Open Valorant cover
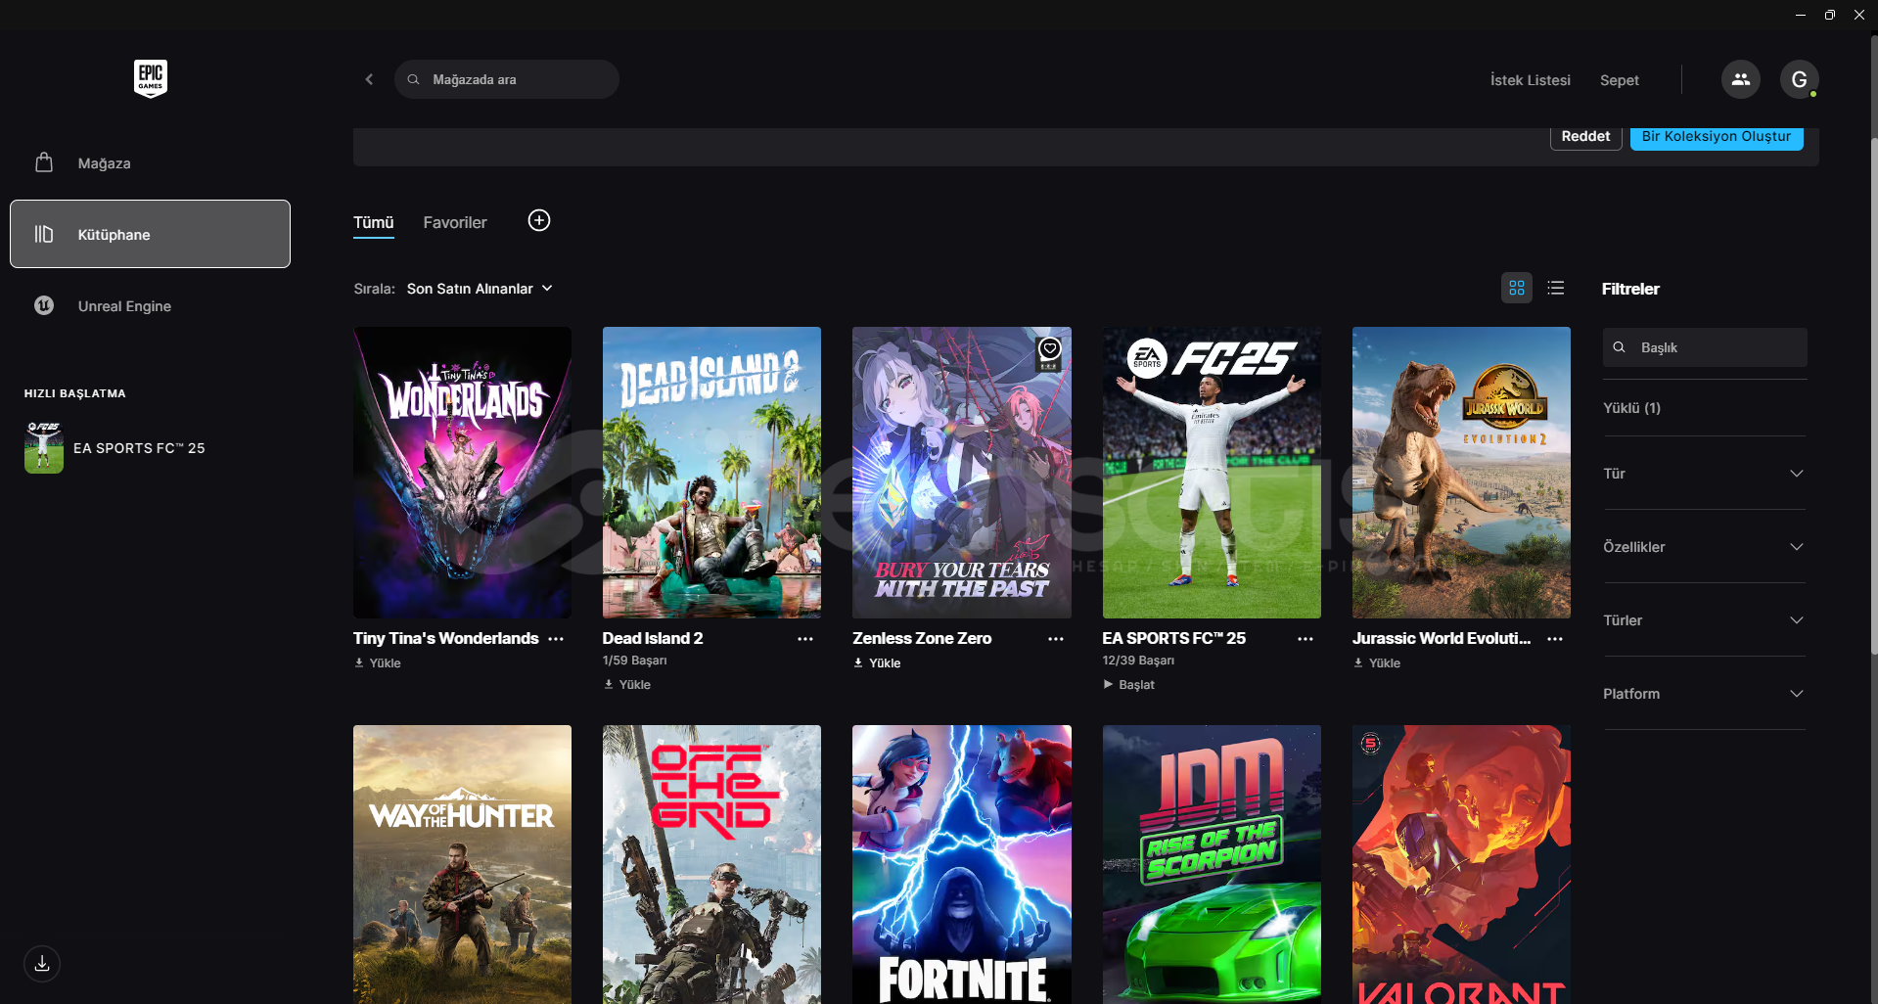This screenshot has width=1878, height=1004. click(x=1461, y=864)
